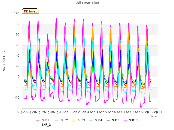This screenshot has height=130, width=174.
Task: Click the Sep 9 x-axis date label
Action: coord(139,112)
